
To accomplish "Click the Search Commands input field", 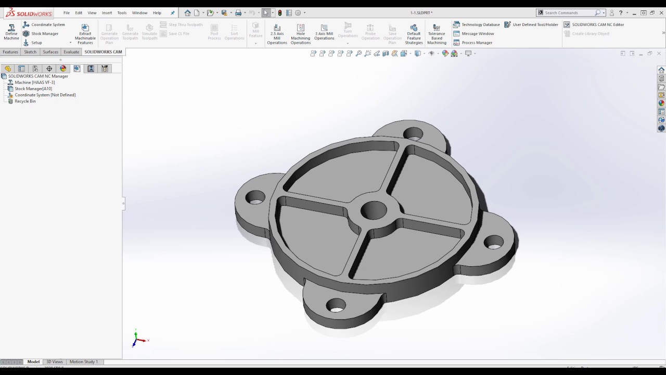I will click(569, 12).
